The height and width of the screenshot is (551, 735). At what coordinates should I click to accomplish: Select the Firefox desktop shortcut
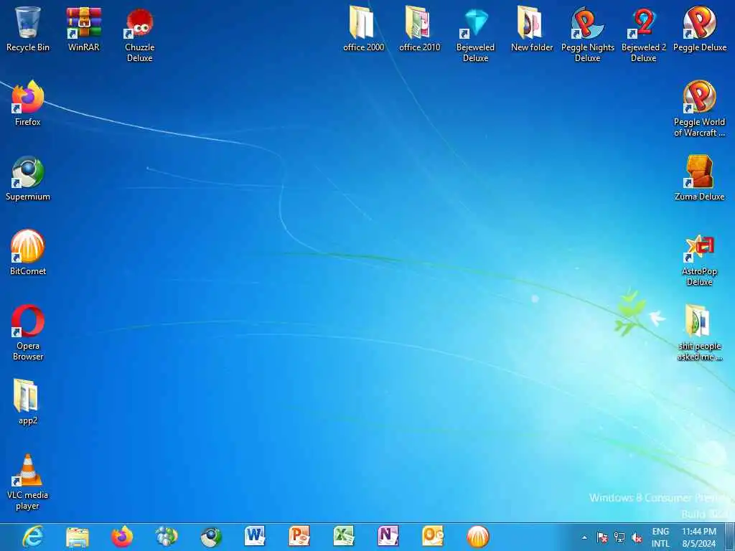(28, 103)
